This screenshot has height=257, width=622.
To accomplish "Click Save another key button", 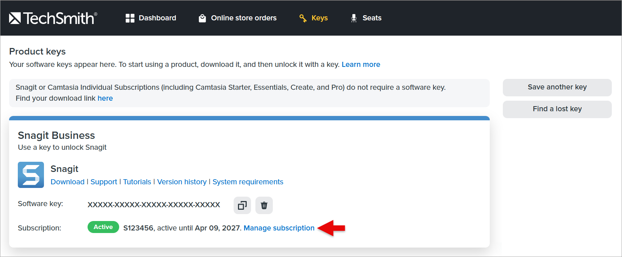I will coord(557,87).
